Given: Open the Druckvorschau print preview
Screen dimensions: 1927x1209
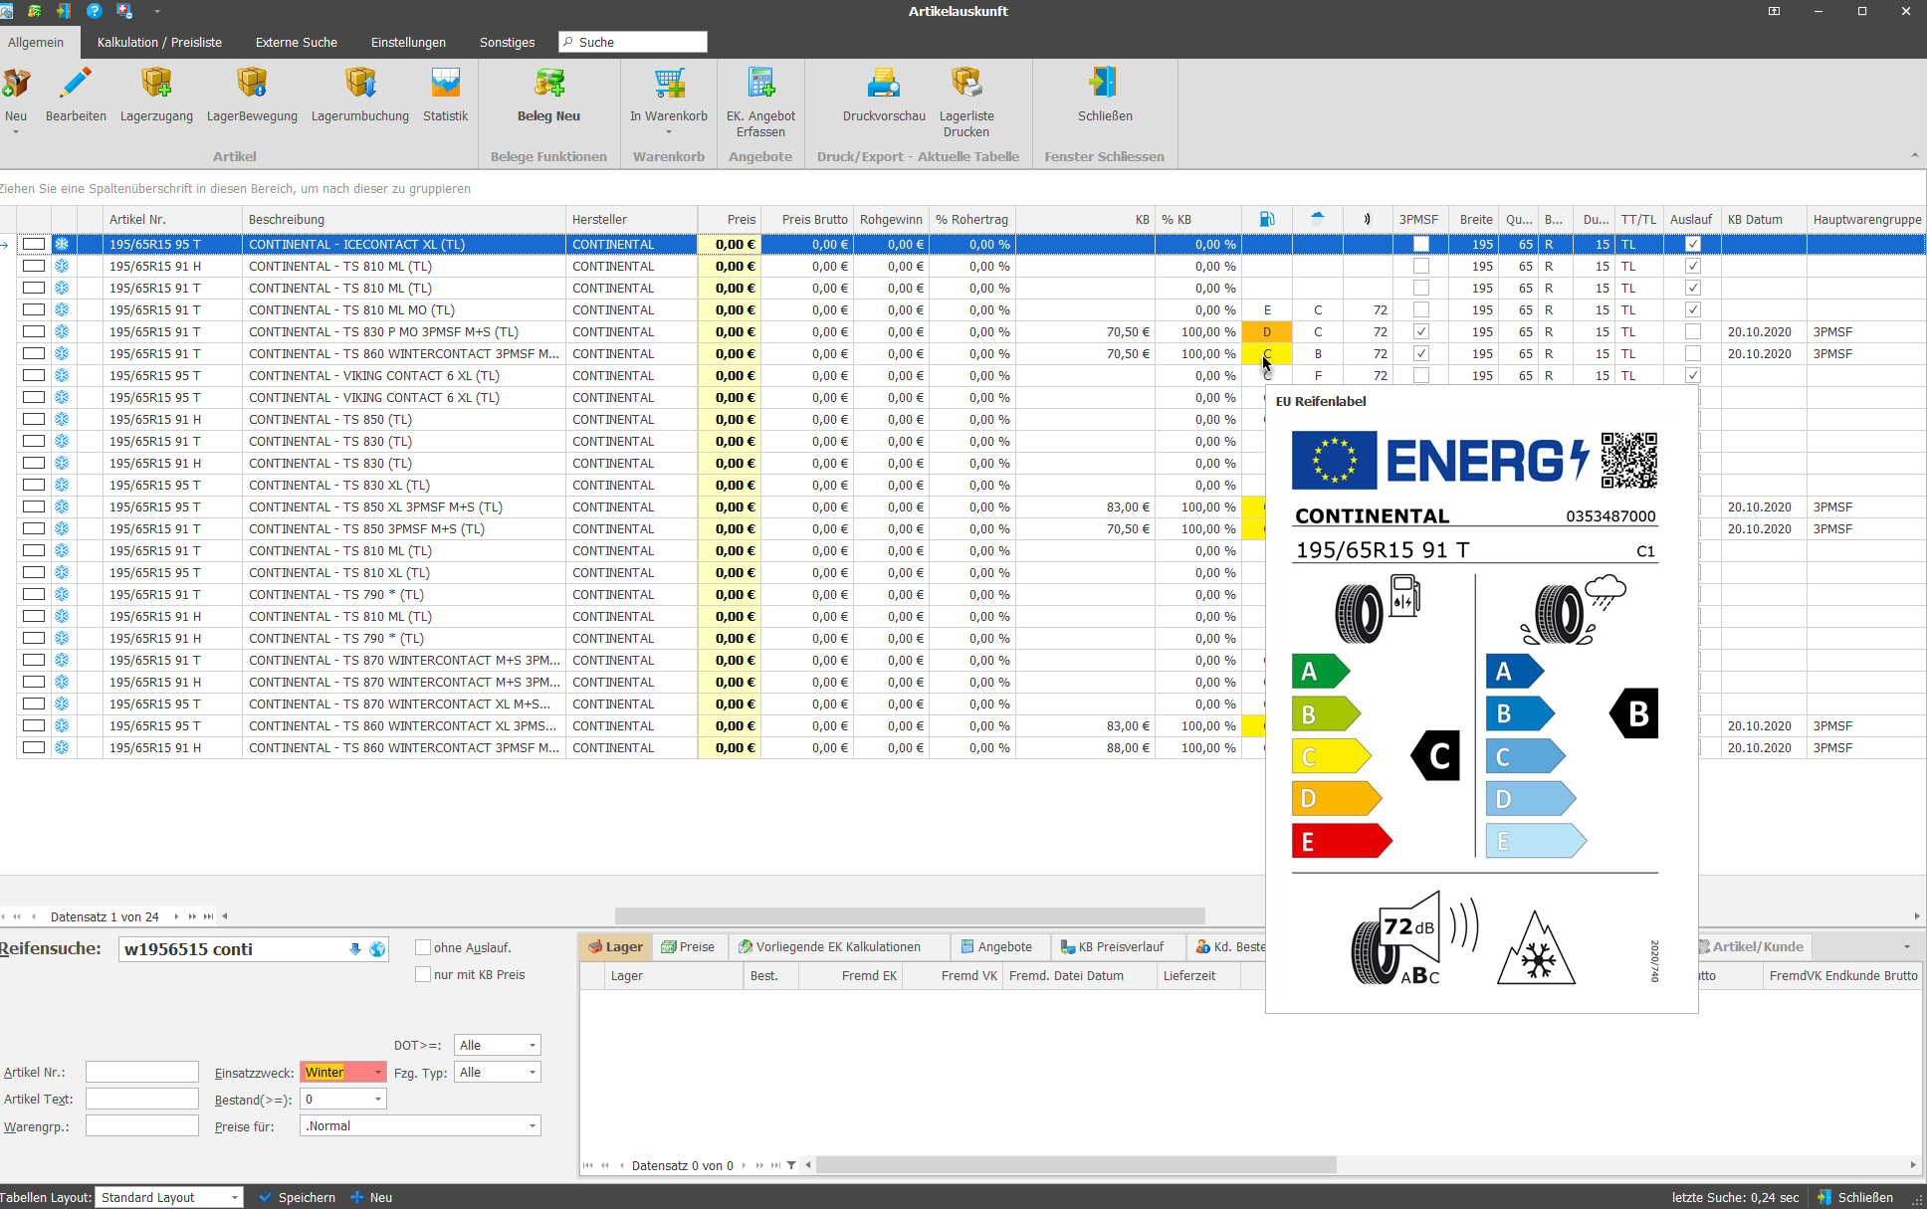Looking at the screenshot, I should coord(884,83).
